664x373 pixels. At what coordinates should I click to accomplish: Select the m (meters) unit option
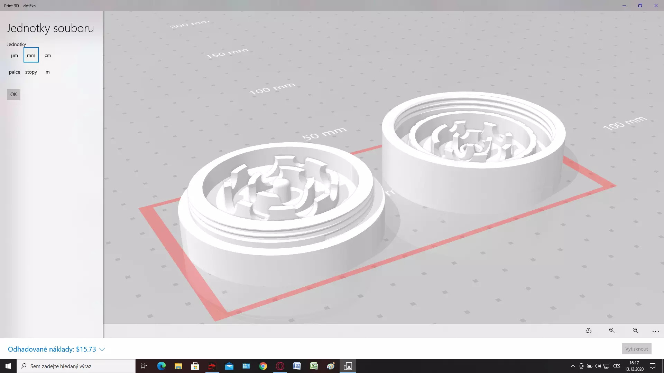click(x=48, y=72)
